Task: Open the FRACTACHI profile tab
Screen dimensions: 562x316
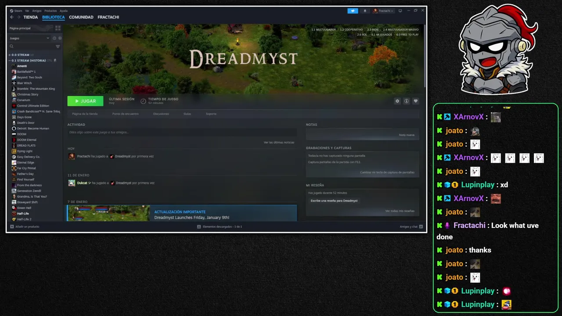Action: 108,17
